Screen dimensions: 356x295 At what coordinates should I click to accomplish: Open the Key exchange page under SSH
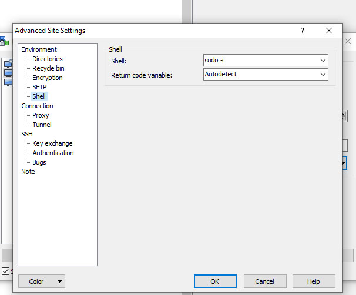[x=52, y=143]
